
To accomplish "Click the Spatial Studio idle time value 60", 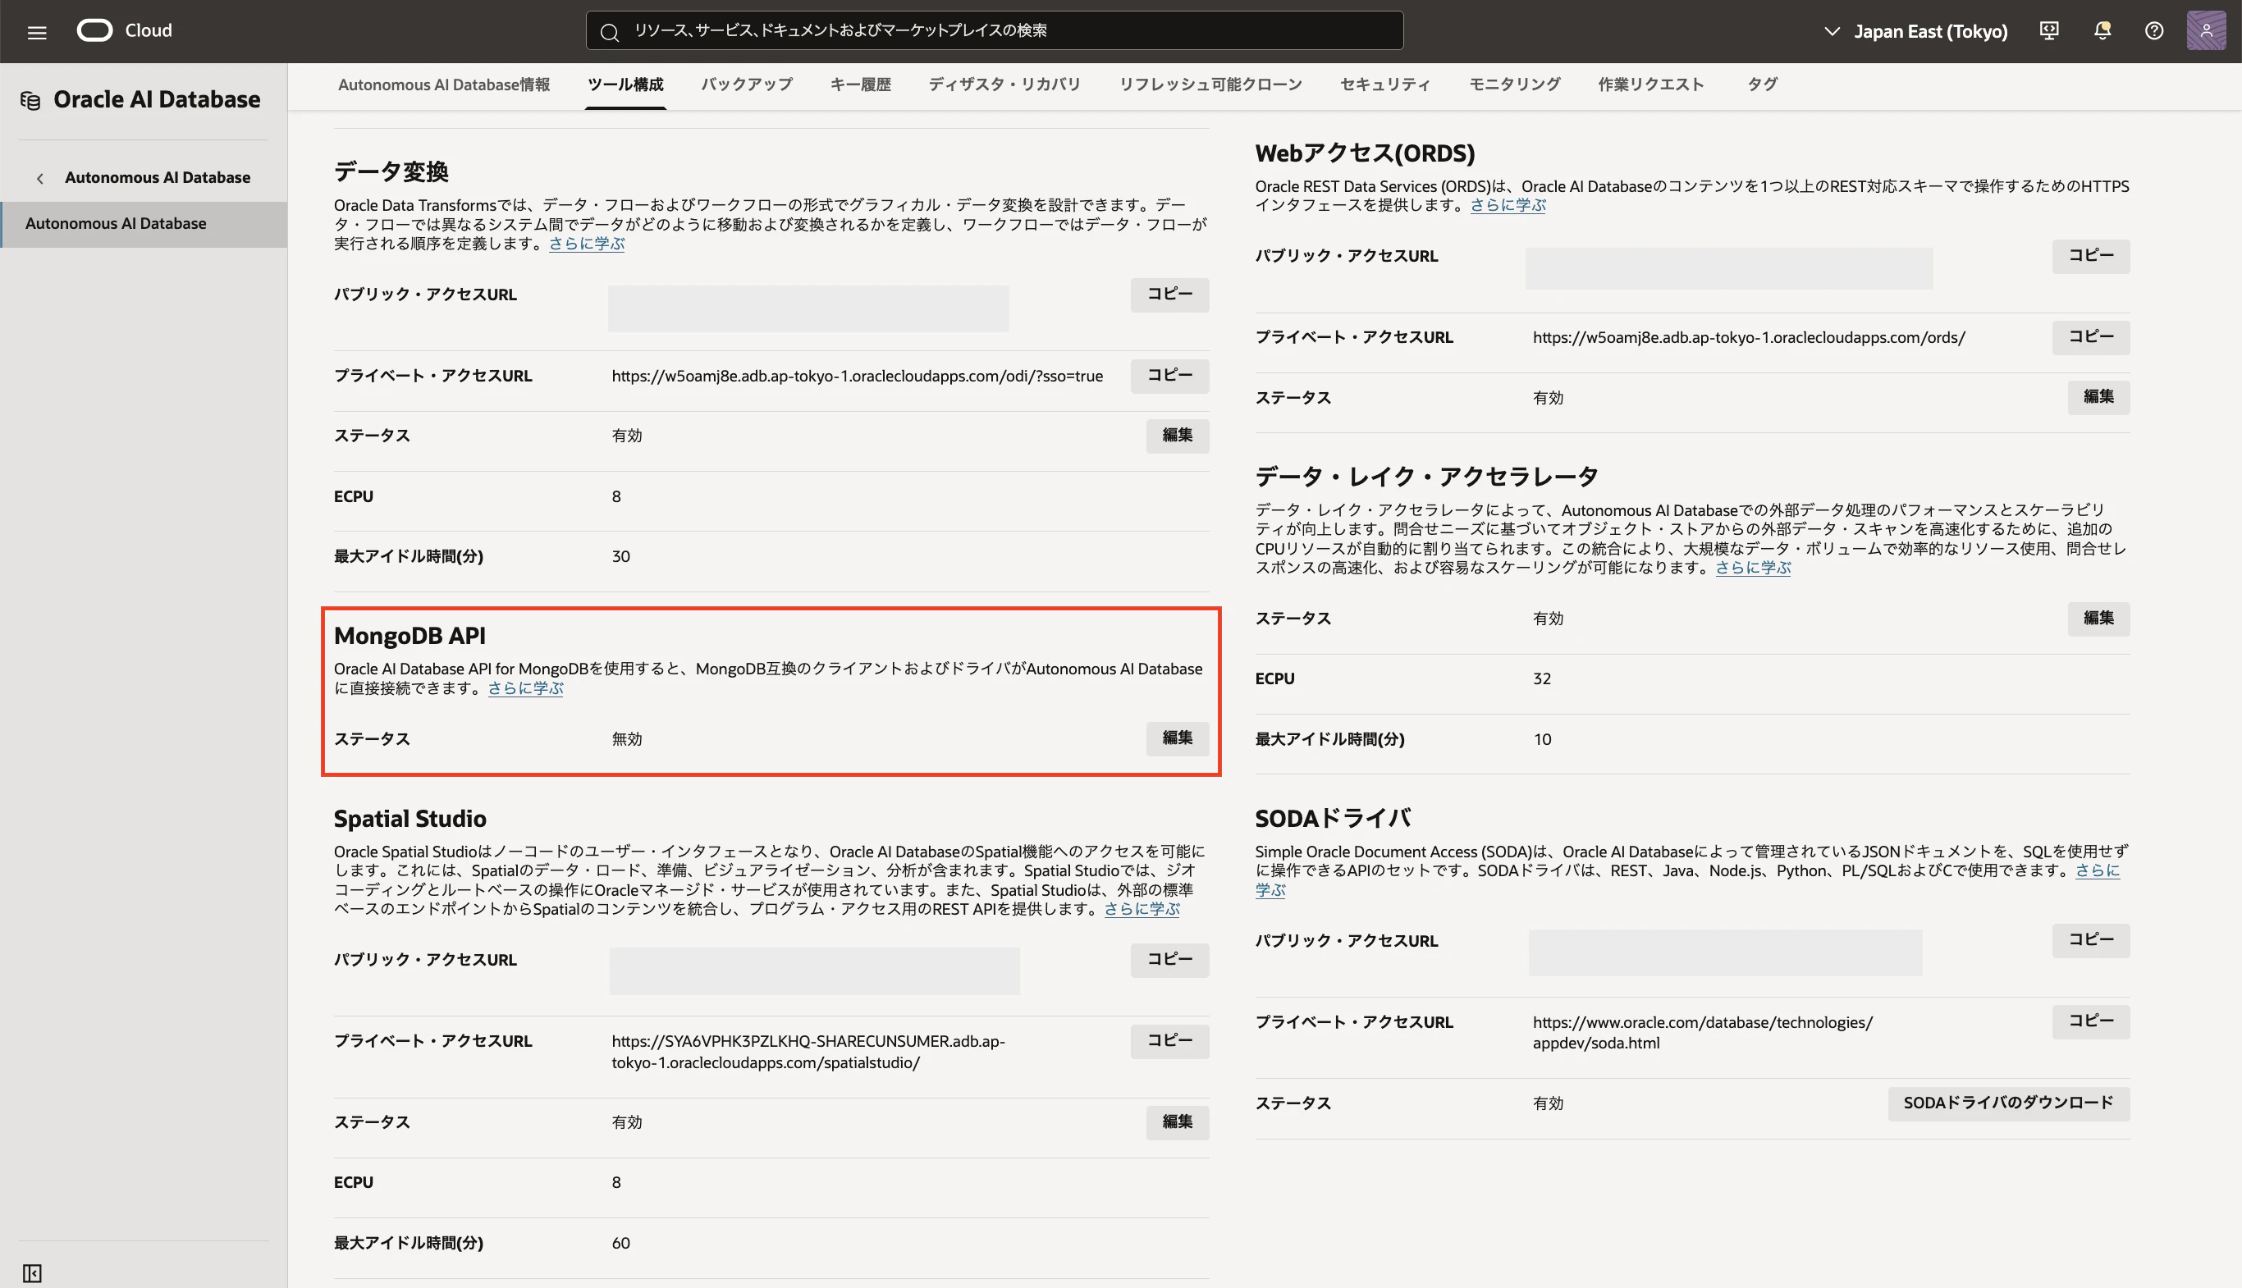I will [620, 1243].
